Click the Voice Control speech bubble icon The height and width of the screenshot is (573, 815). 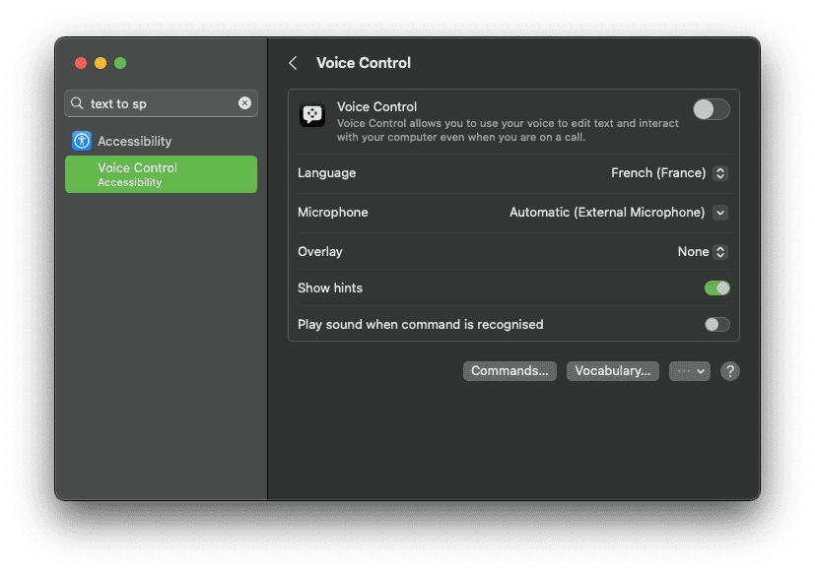[x=312, y=115]
